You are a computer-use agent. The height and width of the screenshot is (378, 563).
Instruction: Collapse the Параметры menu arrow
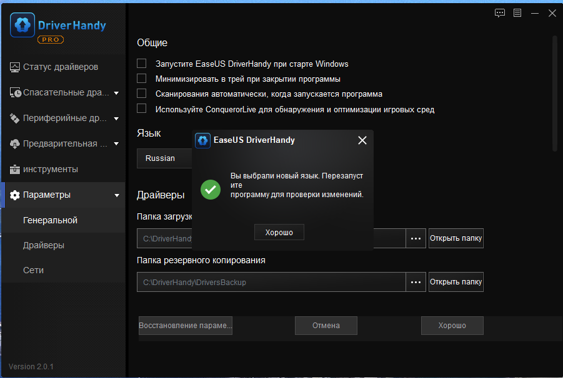click(x=117, y=196)
